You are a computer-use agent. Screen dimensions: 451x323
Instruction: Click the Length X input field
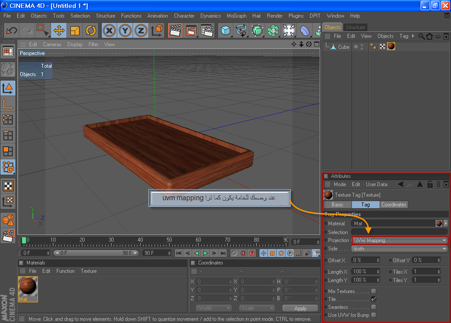coord(364,272)
